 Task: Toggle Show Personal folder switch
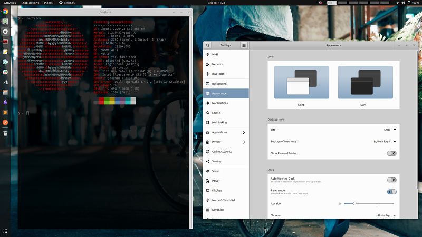pos(391,153)
